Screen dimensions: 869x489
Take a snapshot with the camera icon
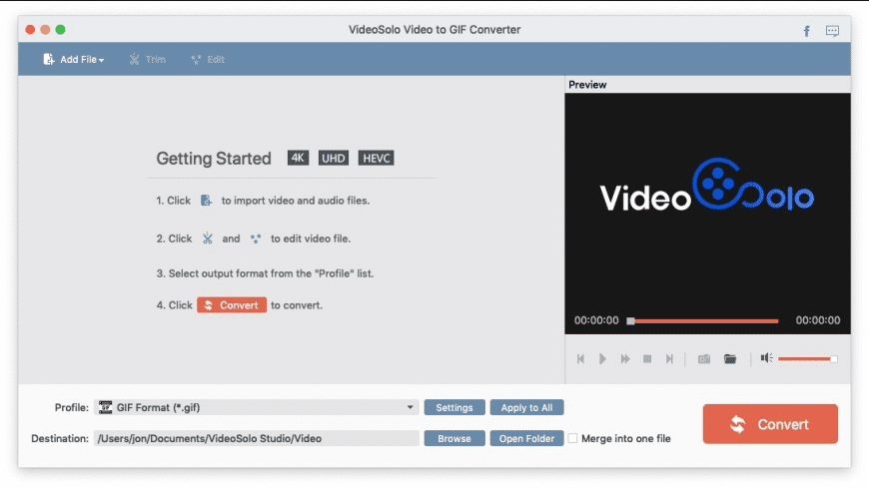704,359
